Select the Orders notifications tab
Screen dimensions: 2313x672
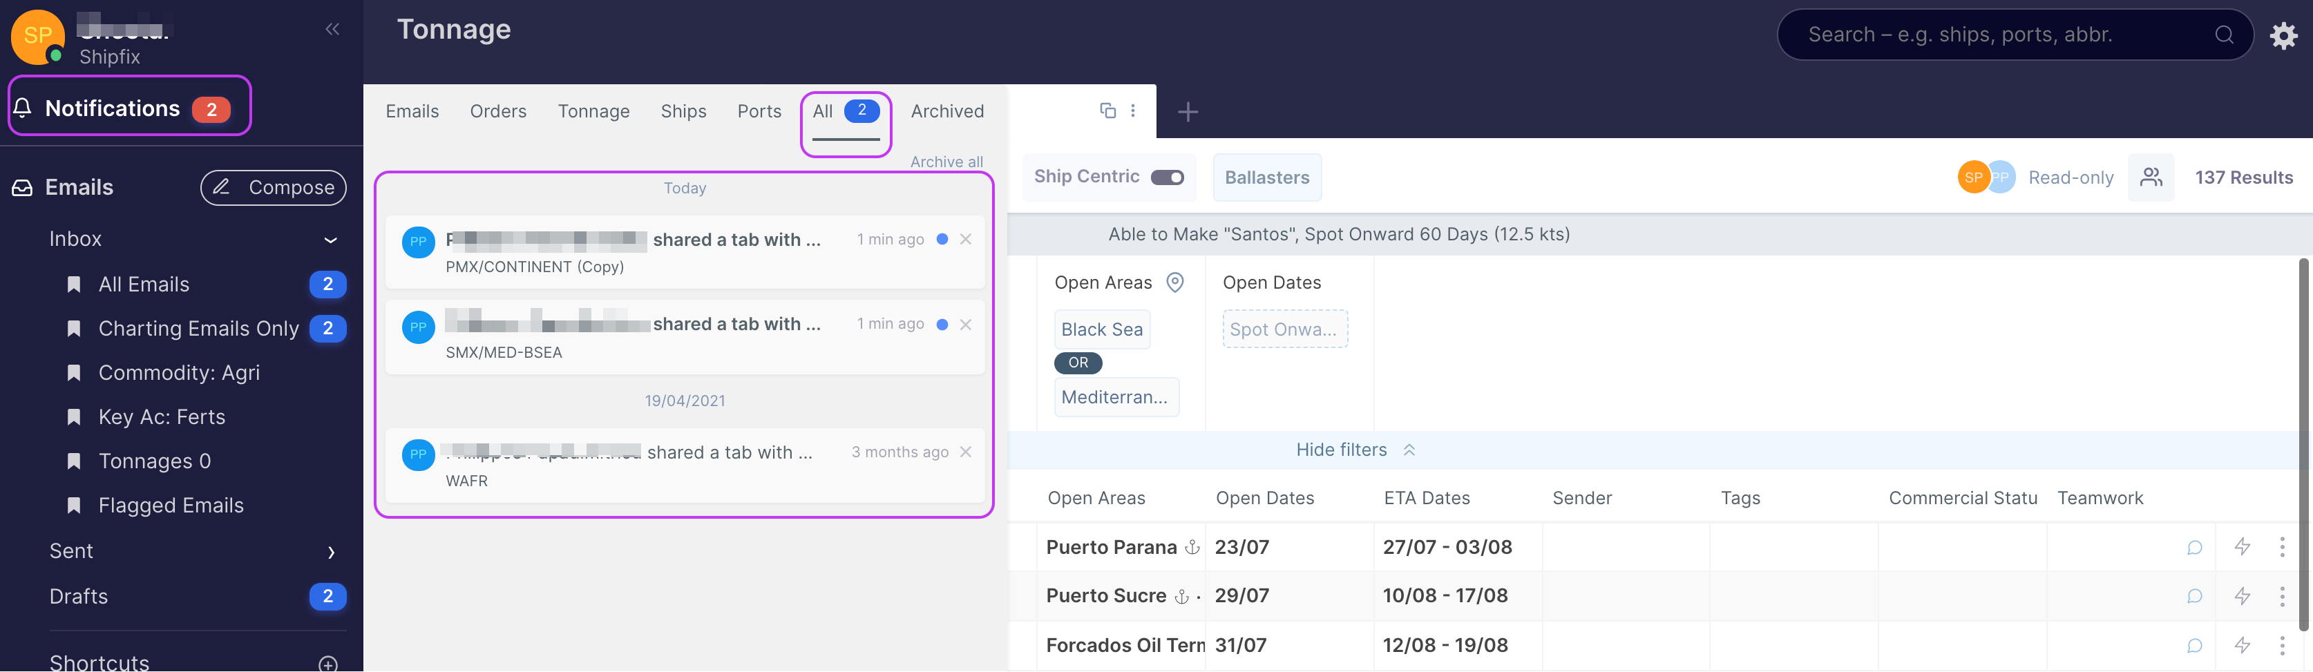(x=497, y=111)
